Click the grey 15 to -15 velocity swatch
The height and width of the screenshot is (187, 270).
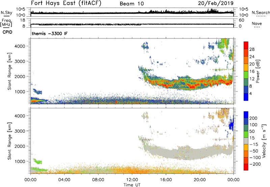coord(246,141)
